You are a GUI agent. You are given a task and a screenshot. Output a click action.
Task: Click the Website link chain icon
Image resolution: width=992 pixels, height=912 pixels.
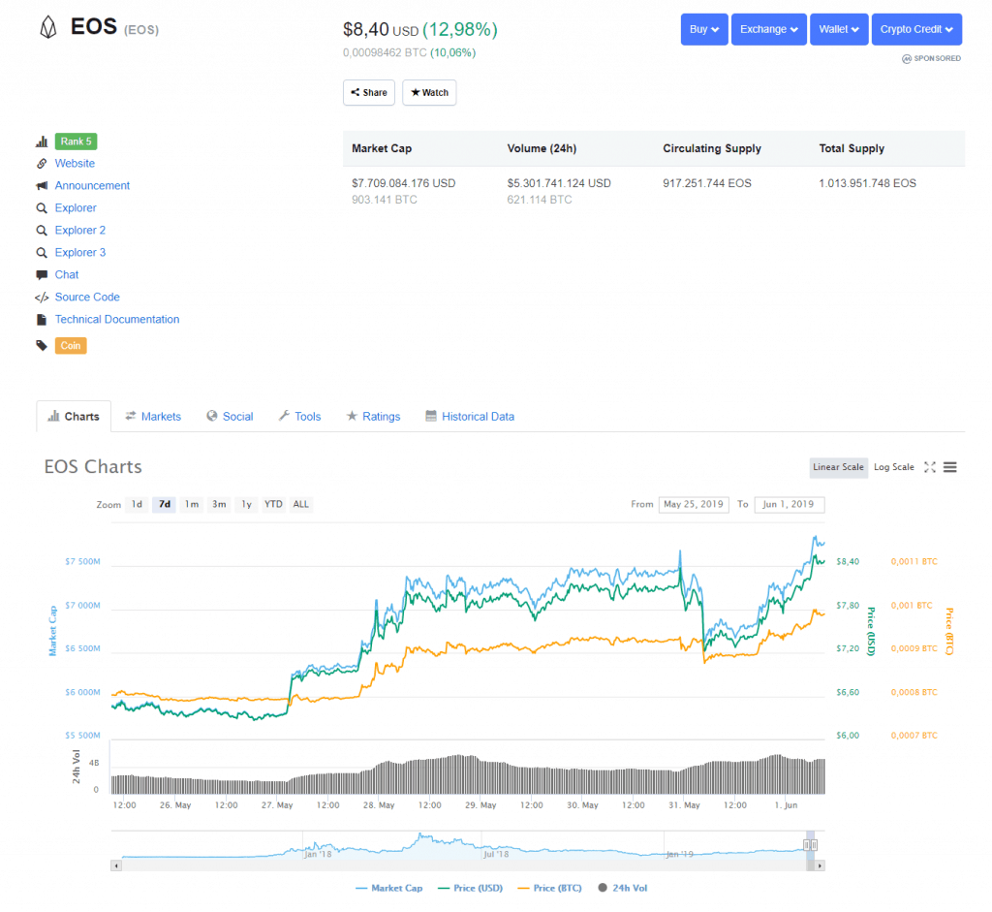click(42, 163)
